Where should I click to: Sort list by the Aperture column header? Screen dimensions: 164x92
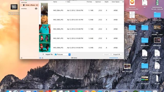[x=98, y=2]
